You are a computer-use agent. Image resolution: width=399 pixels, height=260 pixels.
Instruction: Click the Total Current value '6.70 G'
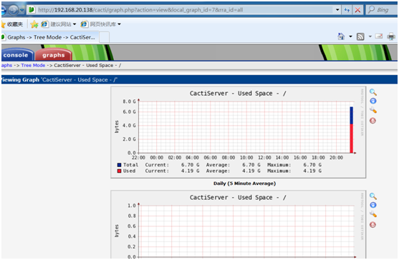pos(190,165)
